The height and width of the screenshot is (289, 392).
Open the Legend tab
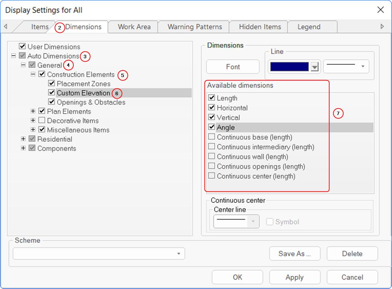309,27
